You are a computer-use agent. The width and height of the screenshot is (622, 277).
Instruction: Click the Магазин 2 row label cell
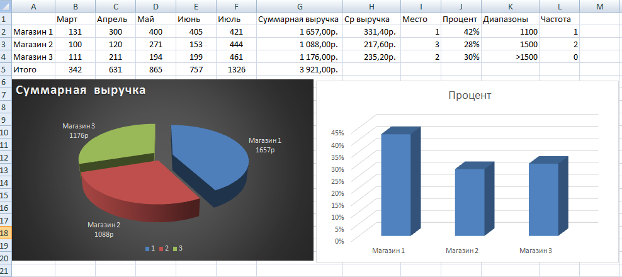point(33,45)
